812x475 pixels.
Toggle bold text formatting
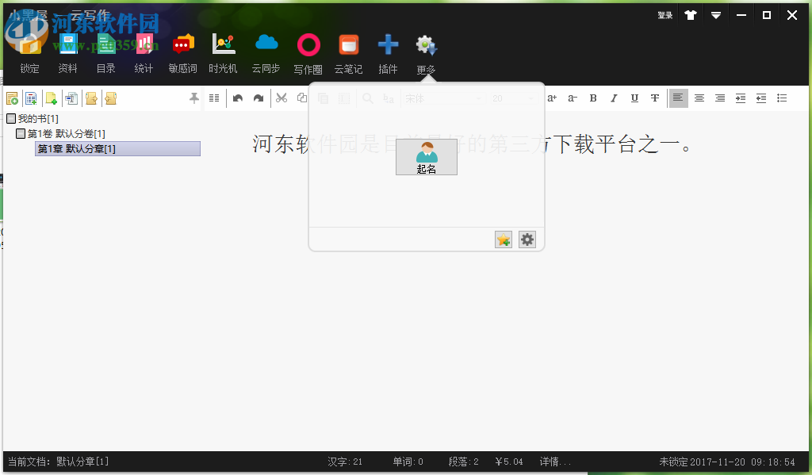pyautogui.click(x=593, y=98)
